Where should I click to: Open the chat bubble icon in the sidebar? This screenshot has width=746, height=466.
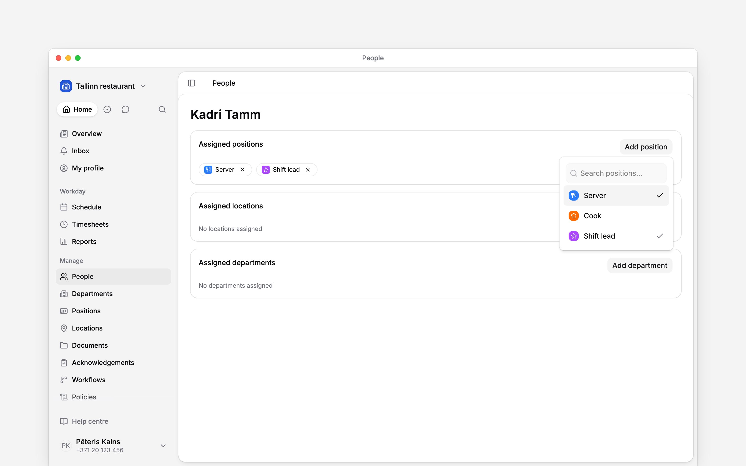(x=125, y=109)
